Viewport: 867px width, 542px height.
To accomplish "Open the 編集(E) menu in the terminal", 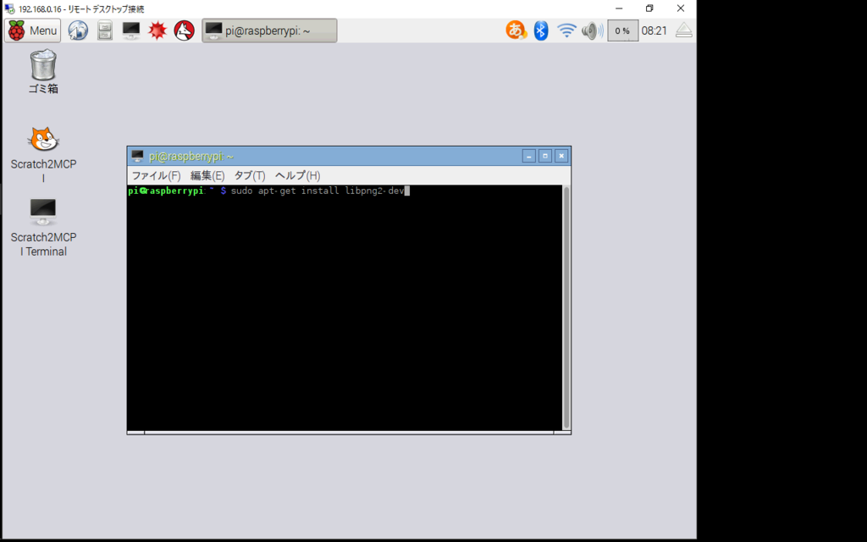I will pyautogui.click(x=207, y=176).
